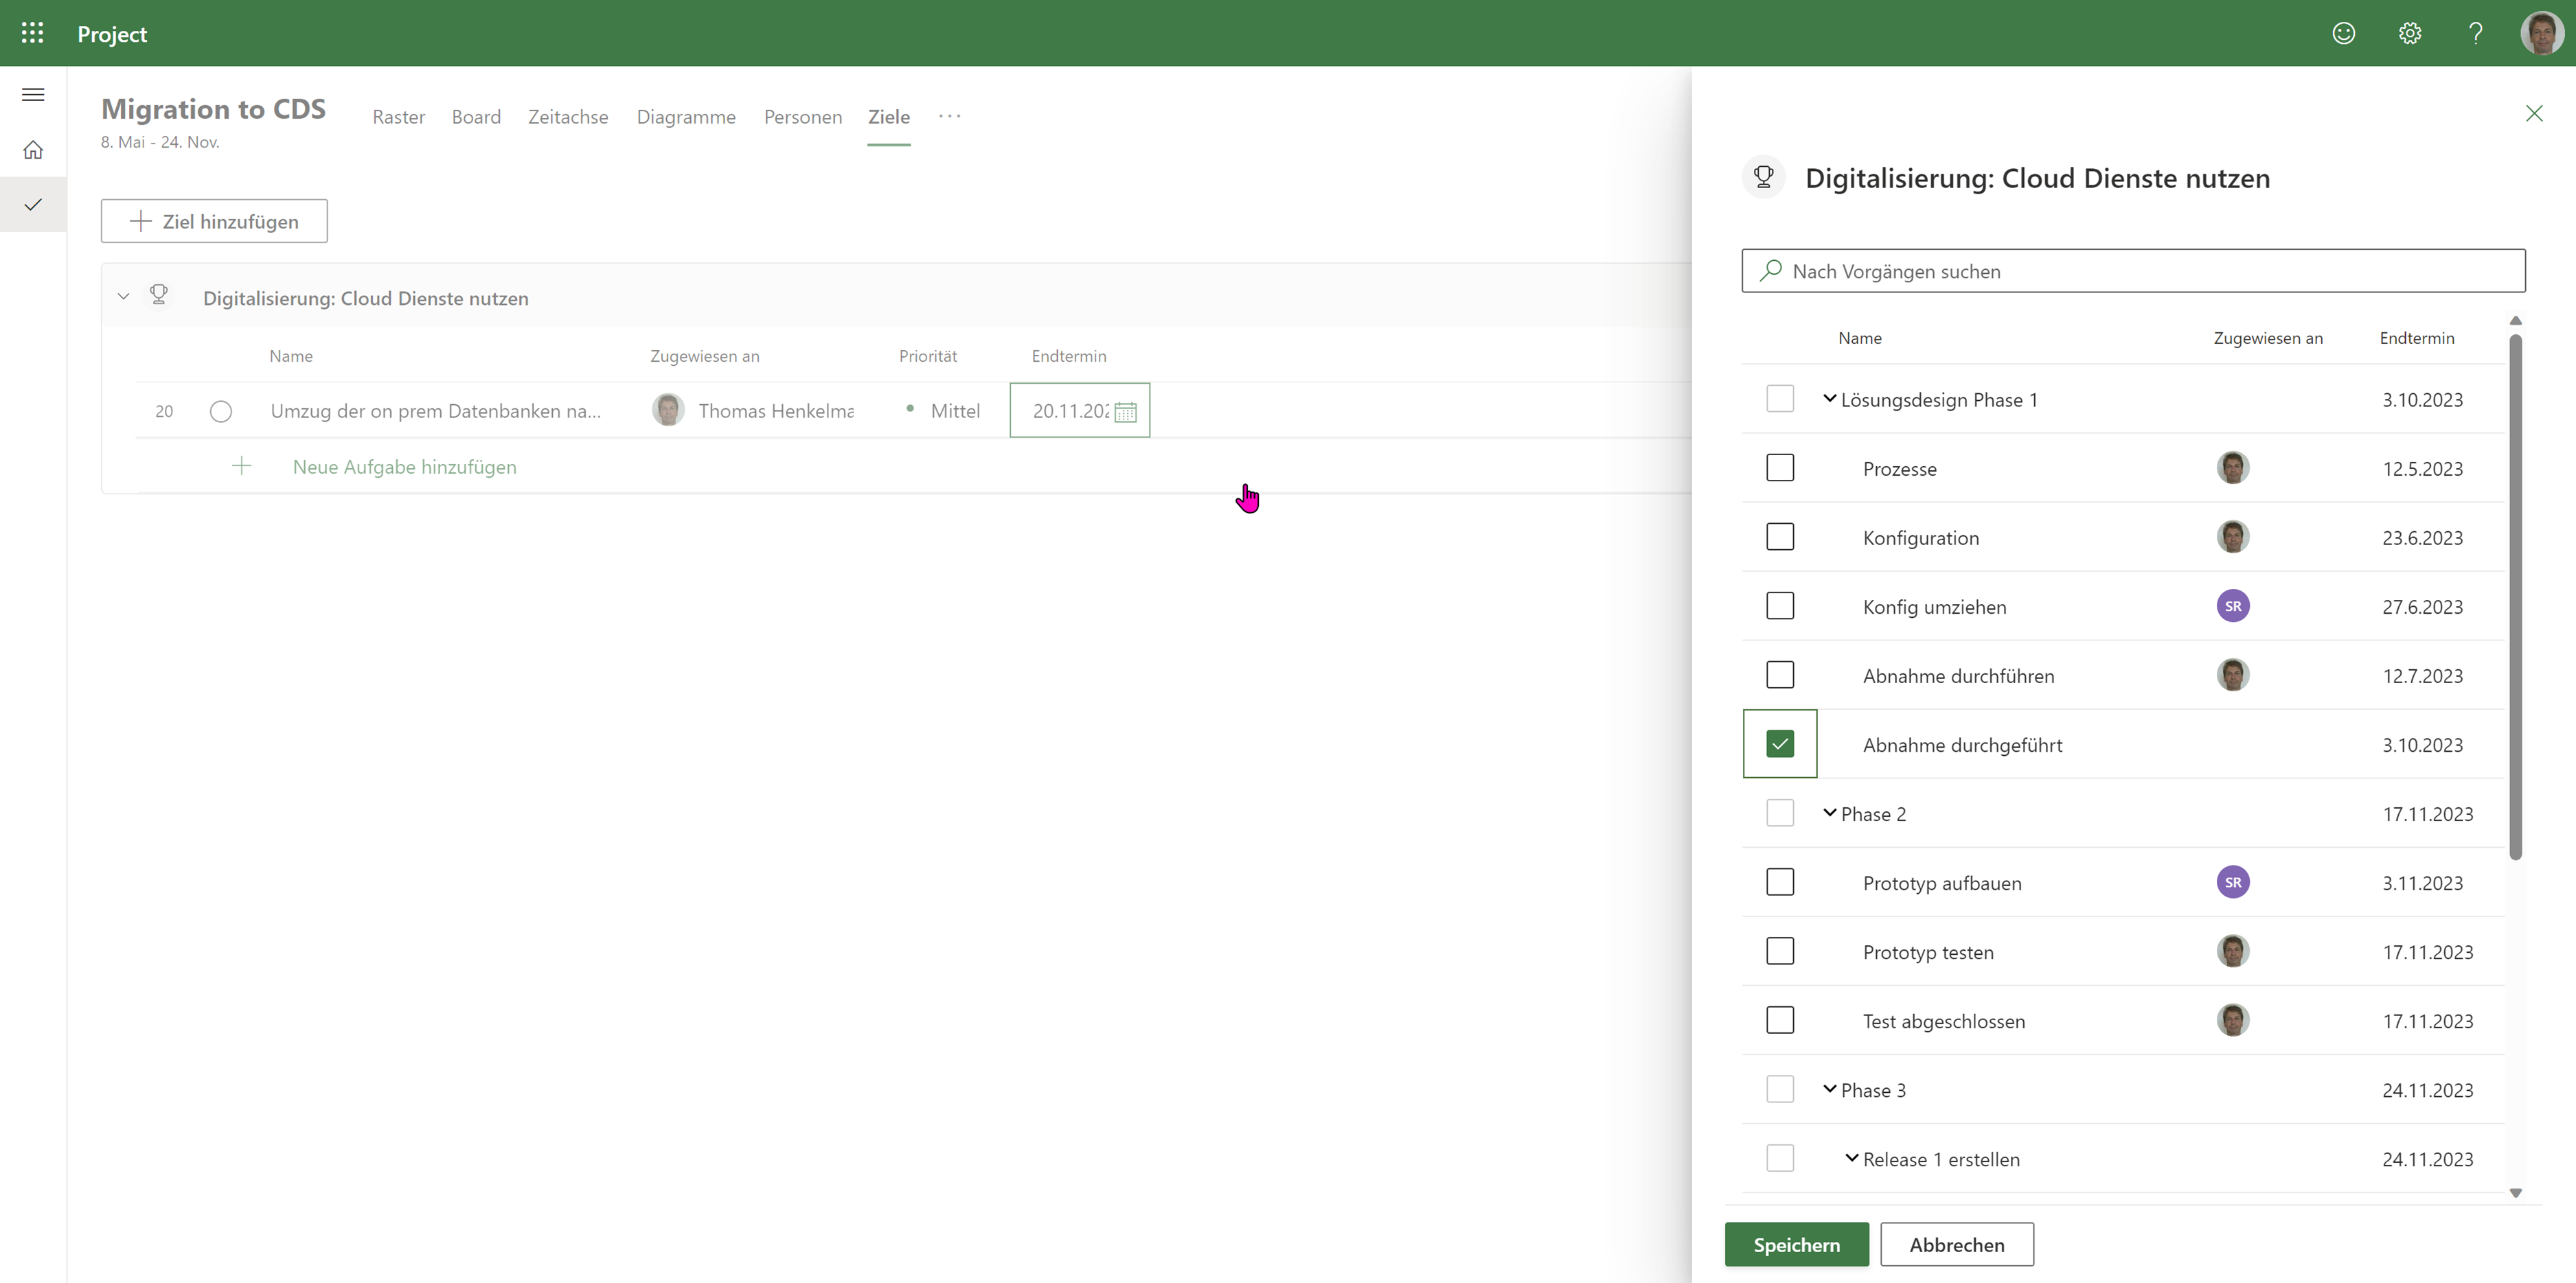Open the app launcher waffle icon
The width and height of the screenshot is (2576, 1283).
(x=32, y=33)
